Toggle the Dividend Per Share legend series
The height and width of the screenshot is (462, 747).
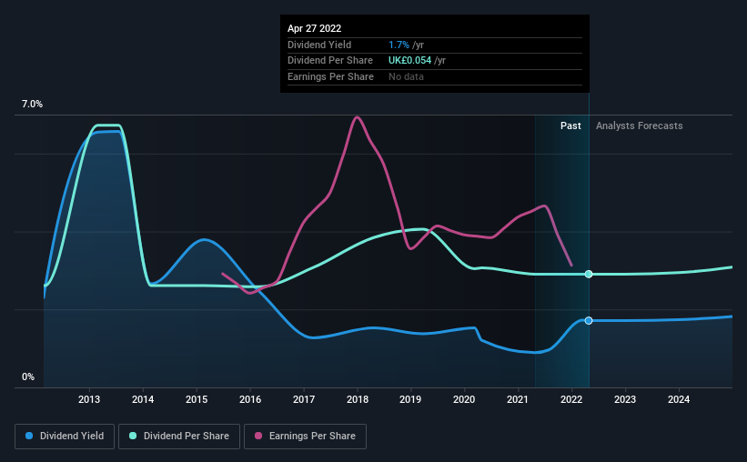click(x=179, y=436)
